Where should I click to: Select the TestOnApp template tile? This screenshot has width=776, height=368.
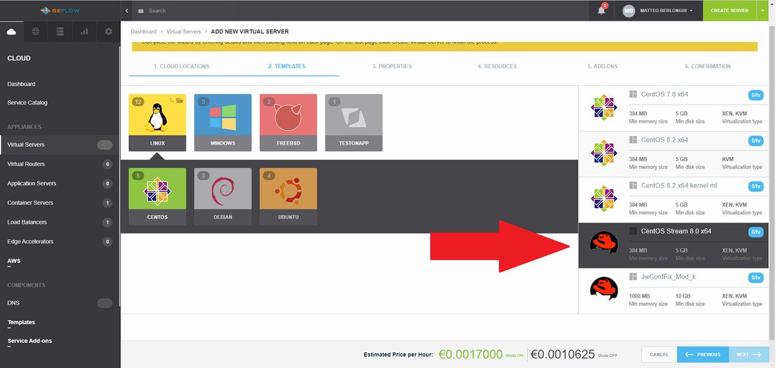coord(354,123)
